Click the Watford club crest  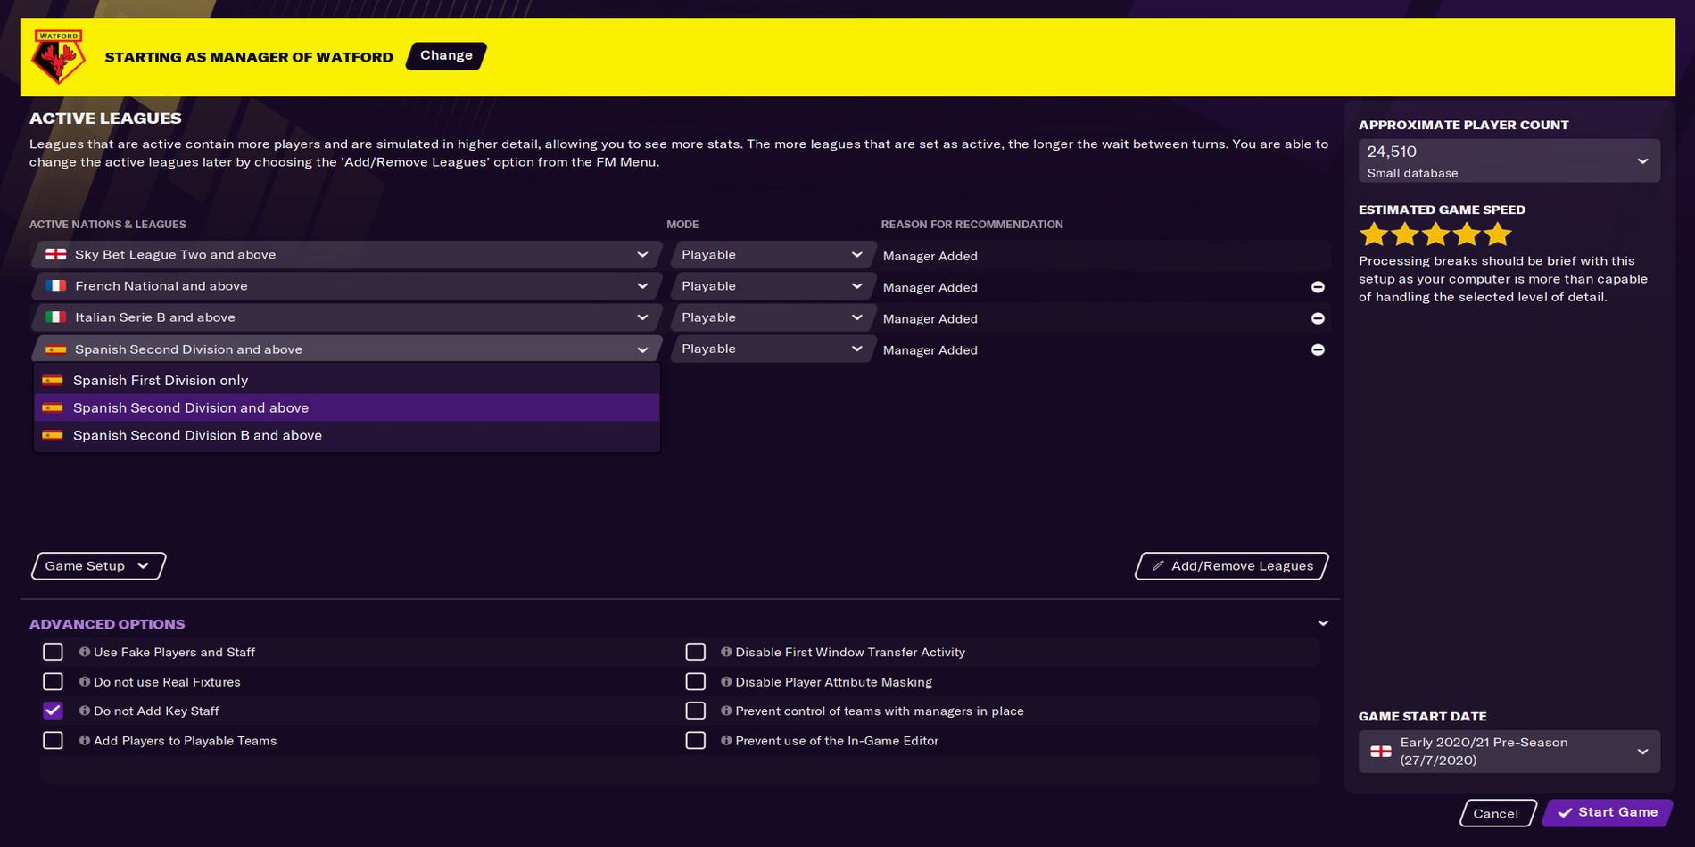[56, 54]
